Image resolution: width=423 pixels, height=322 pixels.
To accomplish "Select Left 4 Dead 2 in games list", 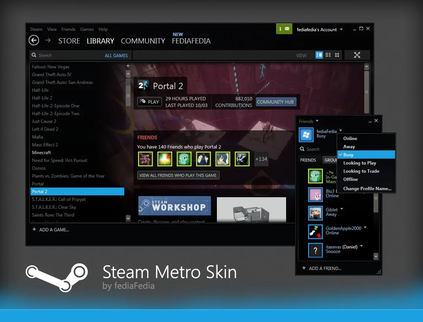I will pos(77,129).
